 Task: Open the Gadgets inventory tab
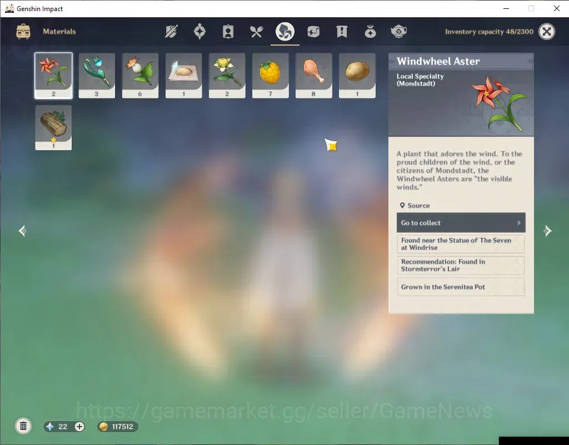[313, 32]
